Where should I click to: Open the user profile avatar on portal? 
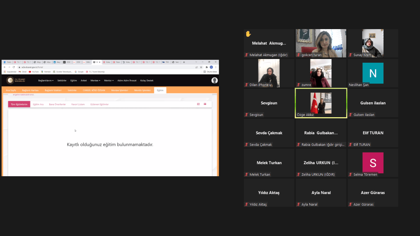click(x=214, y=80)
